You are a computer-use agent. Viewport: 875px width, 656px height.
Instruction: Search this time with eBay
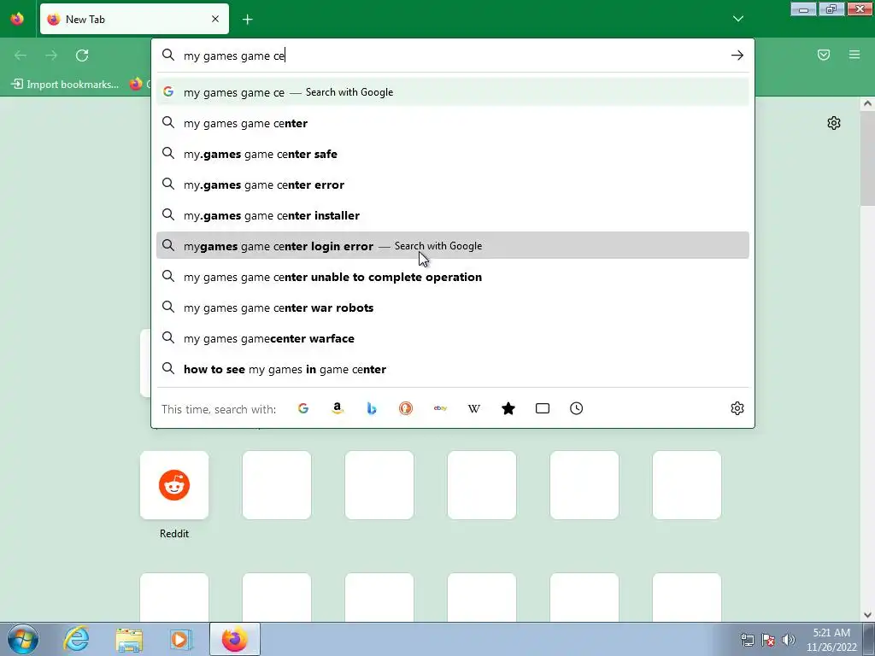pos(440,408)
